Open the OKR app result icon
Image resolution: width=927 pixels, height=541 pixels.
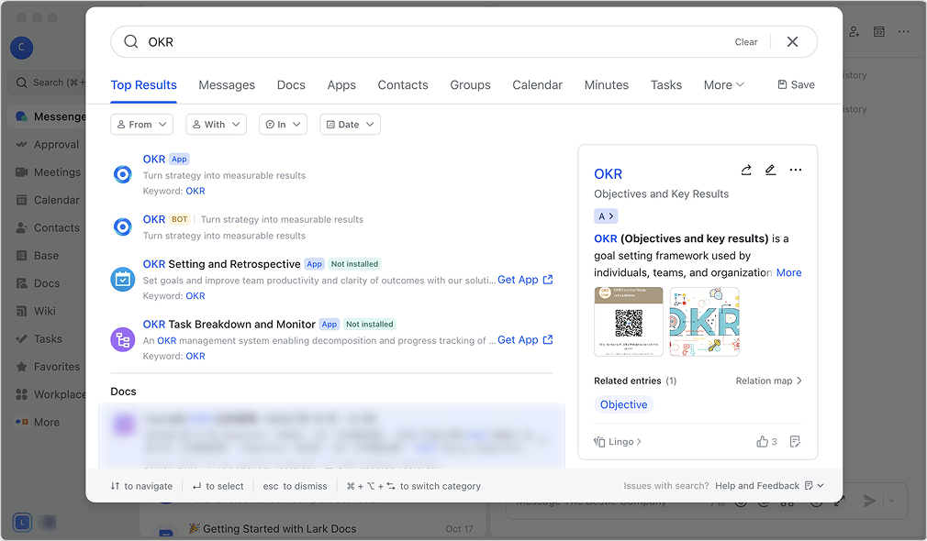pos(122,174)
